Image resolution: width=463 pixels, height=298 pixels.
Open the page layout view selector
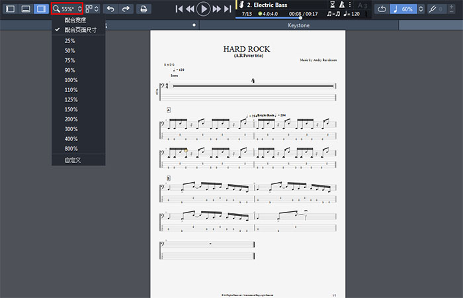point(92,9)
